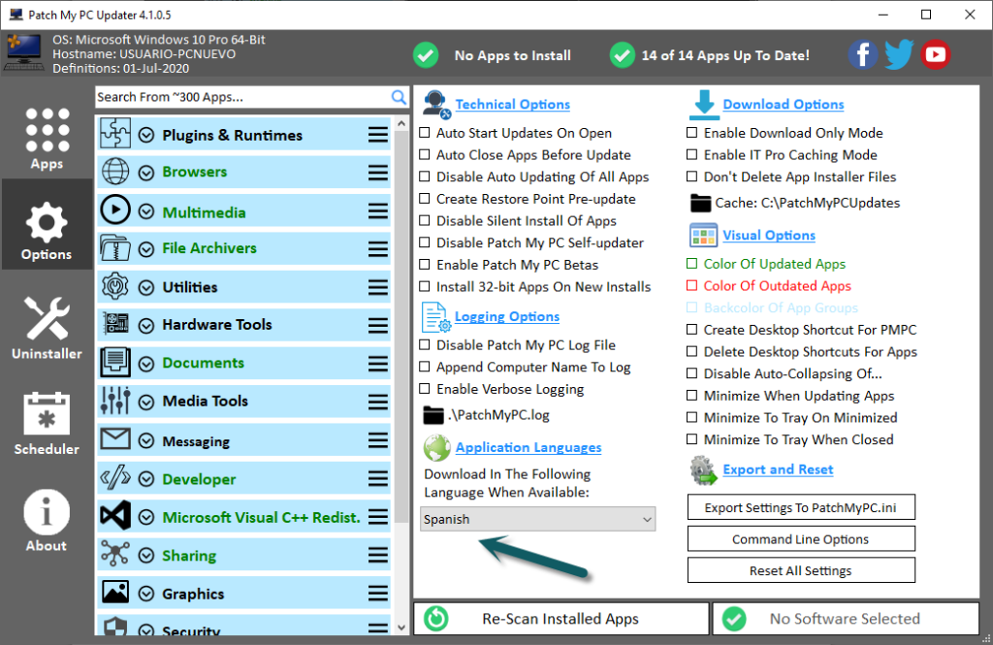Expand the Multimedia category chevron
This screenshot has height=645, width=993.
(x=146, y=211)
